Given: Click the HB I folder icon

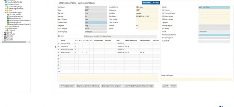Looking at the screenshot, I should (8, 11).
